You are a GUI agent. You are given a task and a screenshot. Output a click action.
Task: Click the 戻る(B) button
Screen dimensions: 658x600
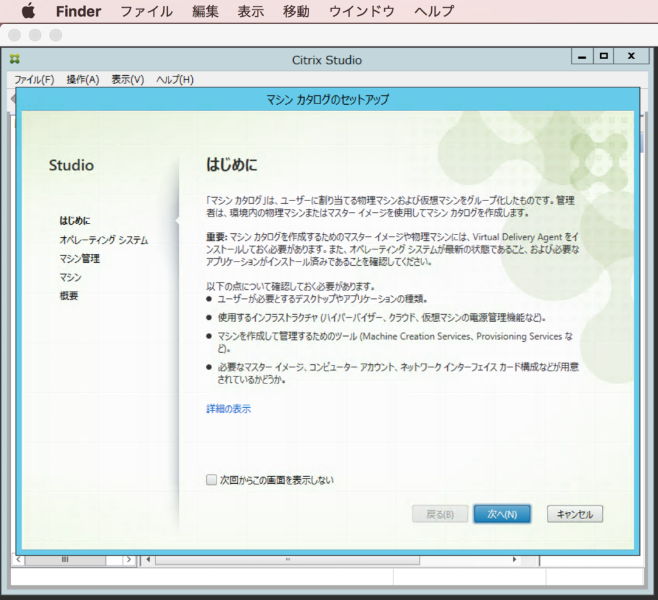[x=440, y=514]
